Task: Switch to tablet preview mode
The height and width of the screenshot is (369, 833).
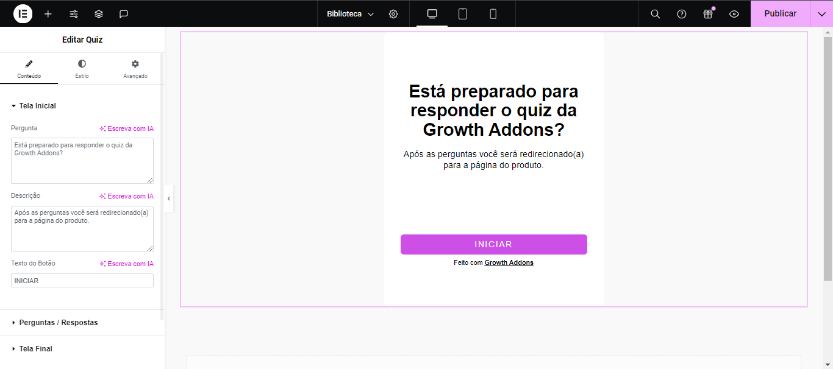Action: 463,13
